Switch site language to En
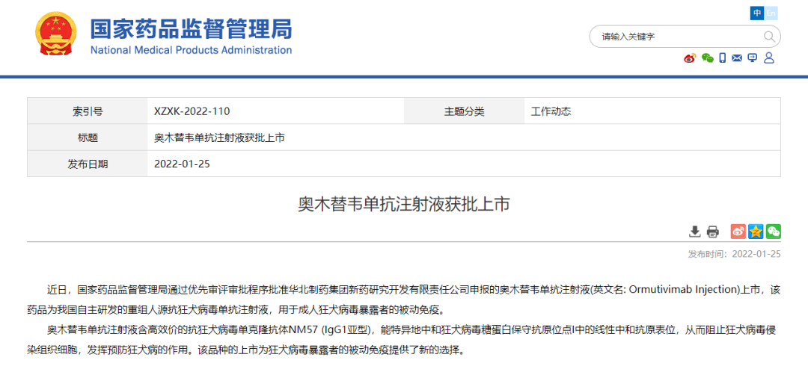This screenshot has height=372, width=808. click(771, 13)
